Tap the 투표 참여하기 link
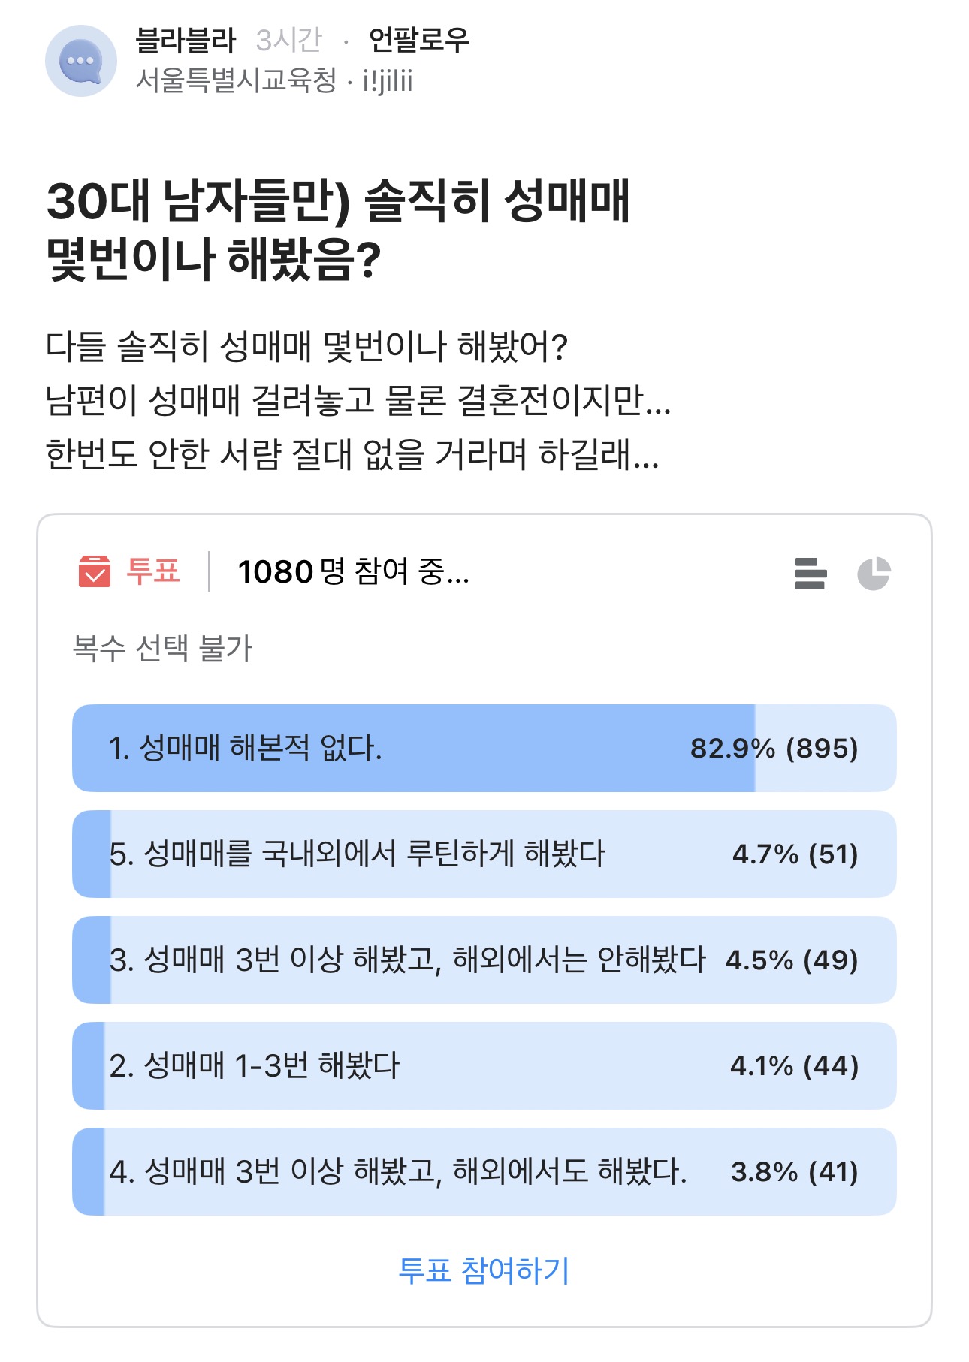969x1362 pixels. 484,1270
